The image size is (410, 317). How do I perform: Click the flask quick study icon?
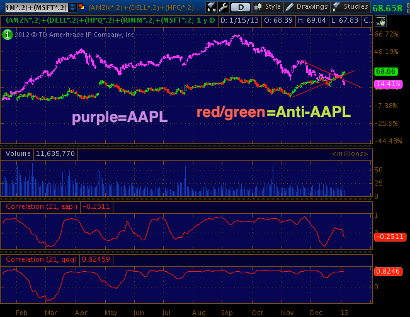coord(211,7)
